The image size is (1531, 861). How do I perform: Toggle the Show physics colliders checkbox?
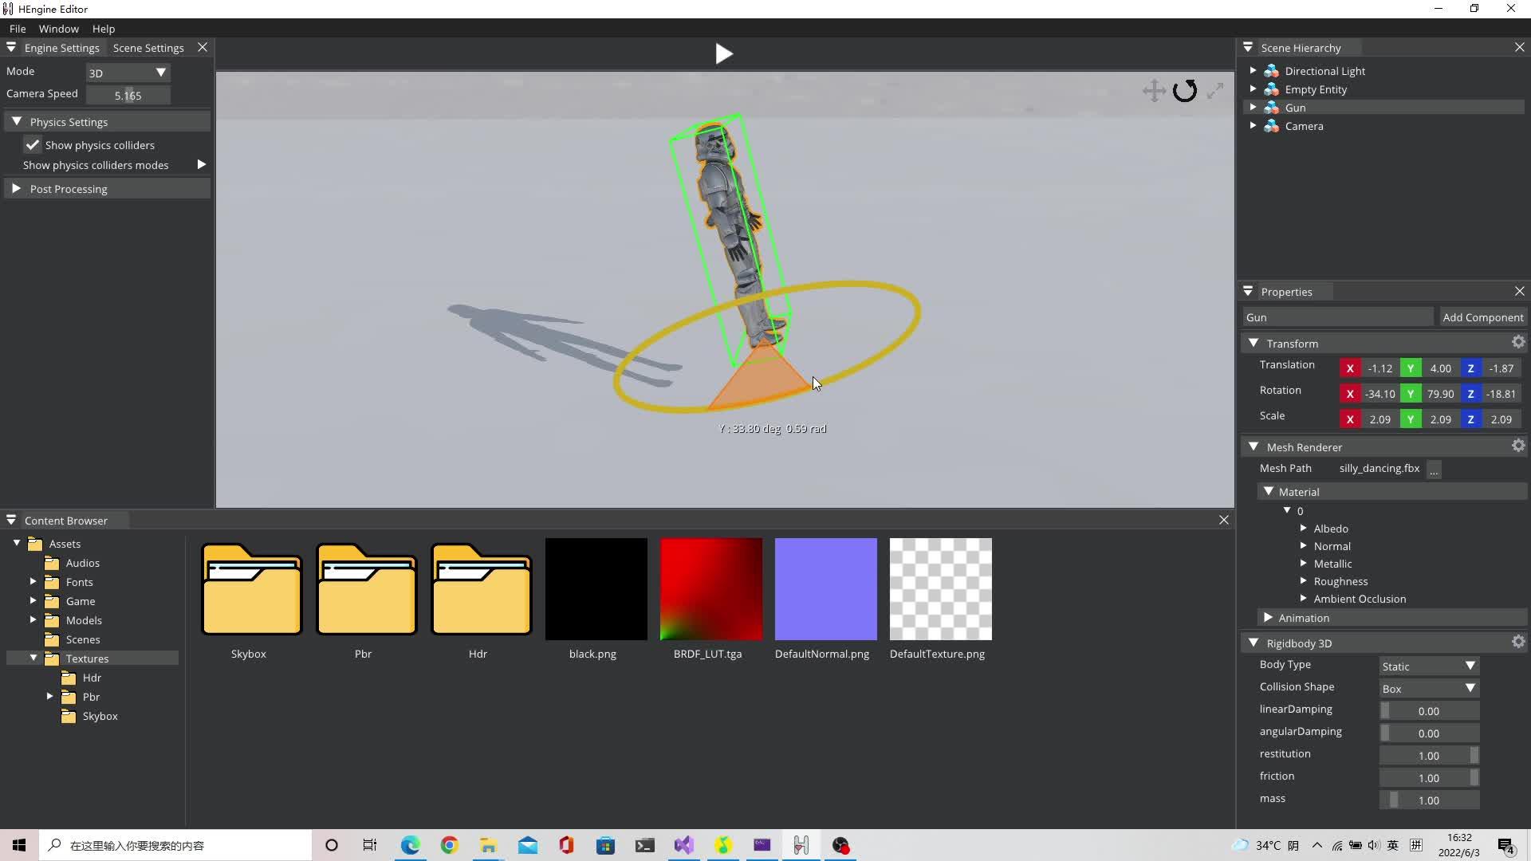33,145
